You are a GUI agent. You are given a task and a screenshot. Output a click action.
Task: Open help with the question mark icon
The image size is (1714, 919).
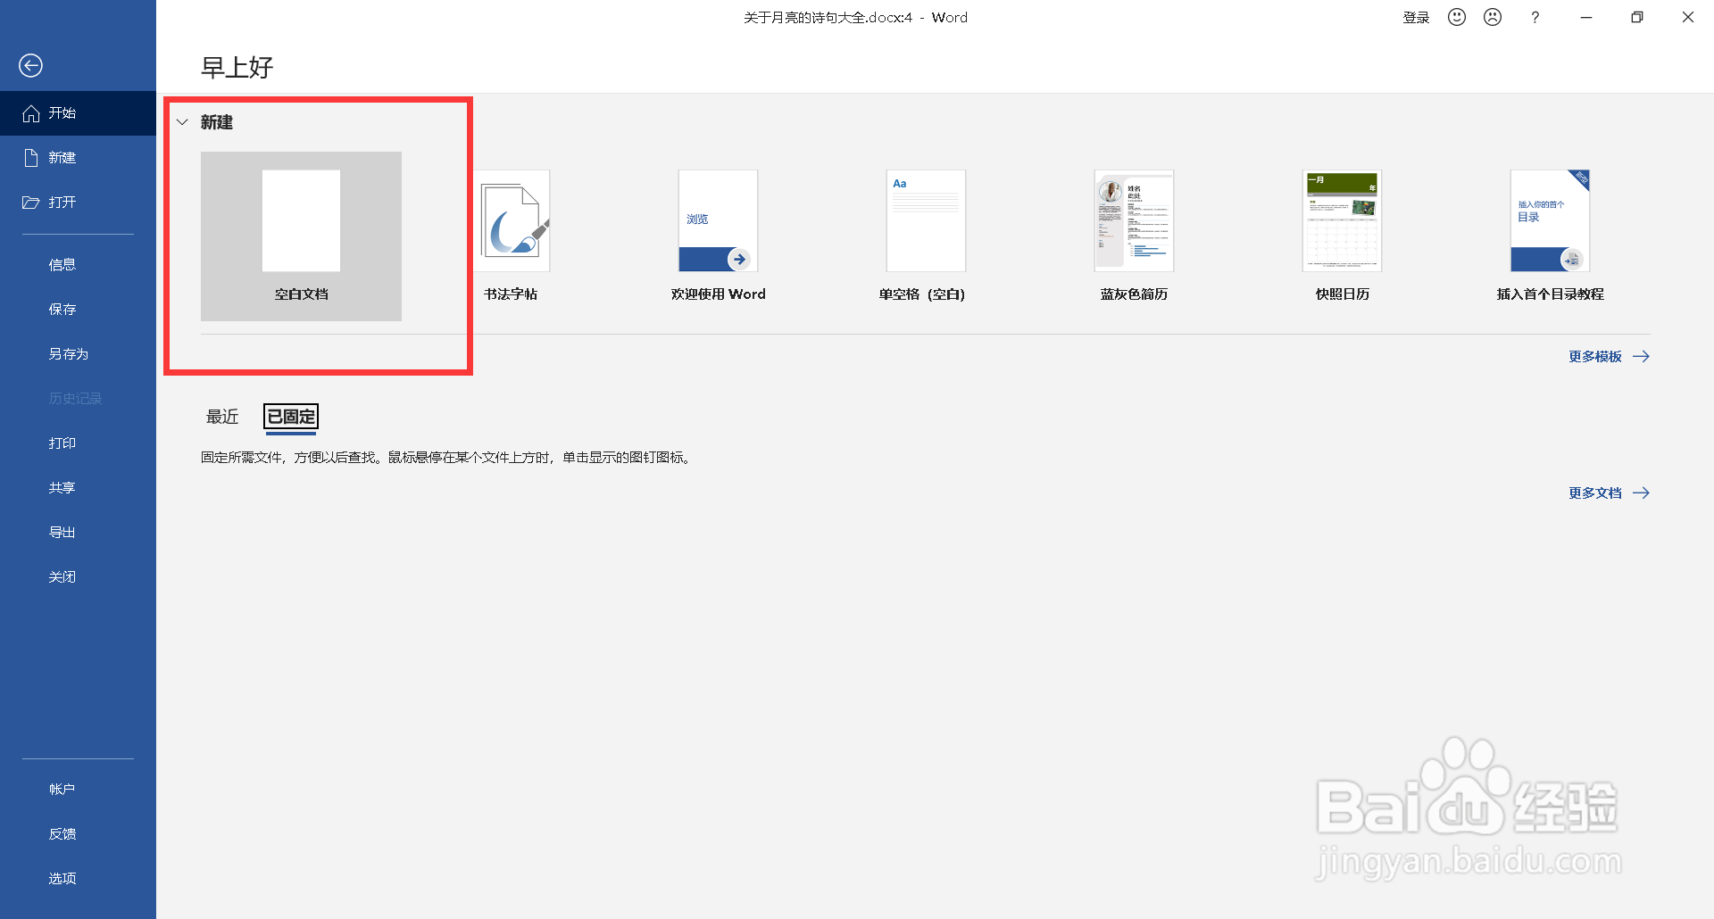(1535, 17)
